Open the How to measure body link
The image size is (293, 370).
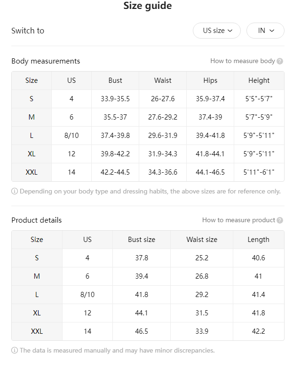(243, 61)
